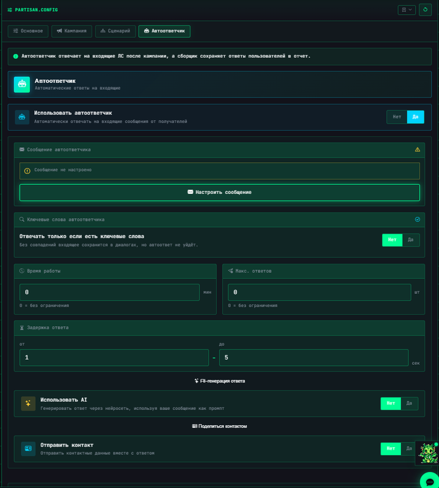Click the Время работы minutes input field
Viewport: 439px width, 488px height.
(x=109, y=292)
